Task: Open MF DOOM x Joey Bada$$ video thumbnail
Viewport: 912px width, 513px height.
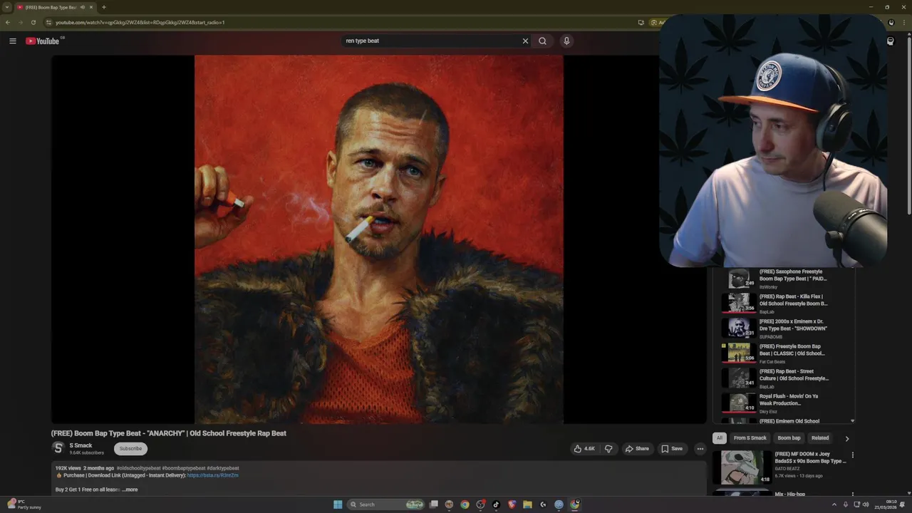Action: coord(742,467)
